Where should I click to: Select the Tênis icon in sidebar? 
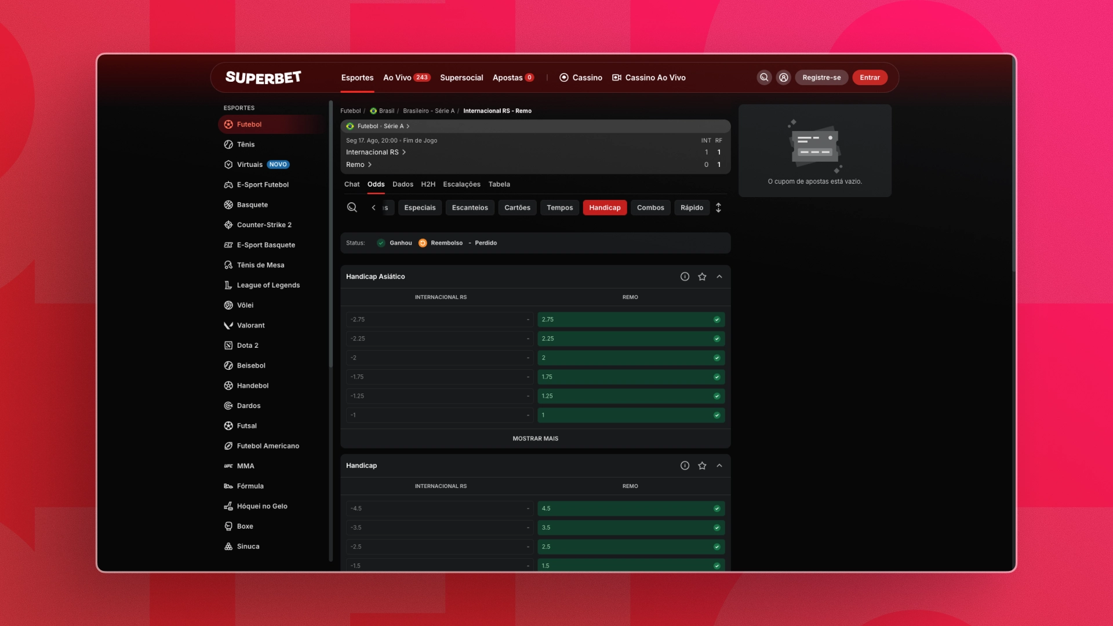(x=228, y=145)
